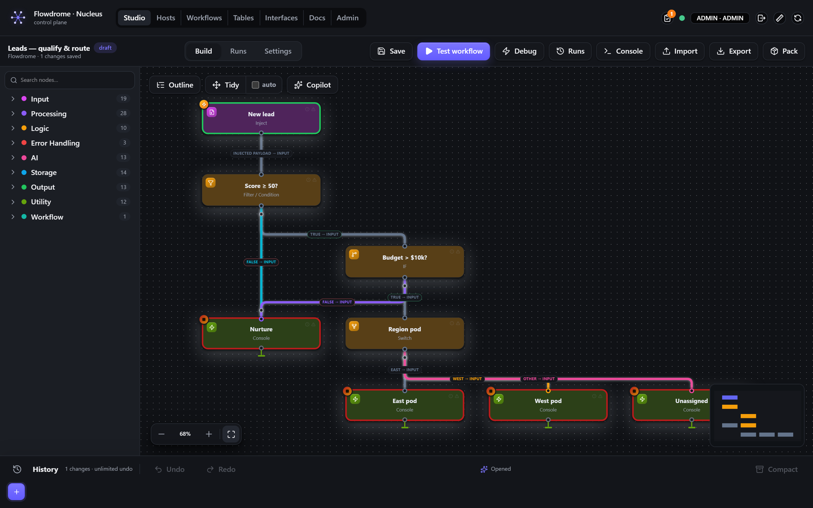The width and height of the screenshot is (813, 508).
Task: Click the IF branch icon on Budget node
Action: click(354, 254)
